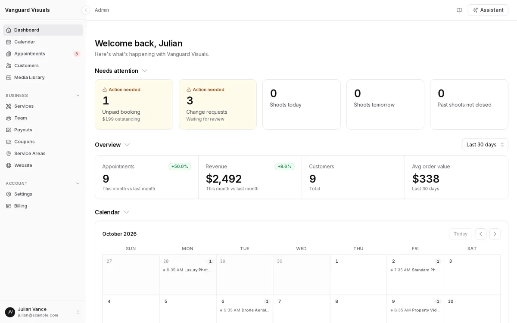The width and height of the screenshot is (517, 323).
Task: Go to next month in calendar
Action: pyautogui.click(x=495, y=234)
